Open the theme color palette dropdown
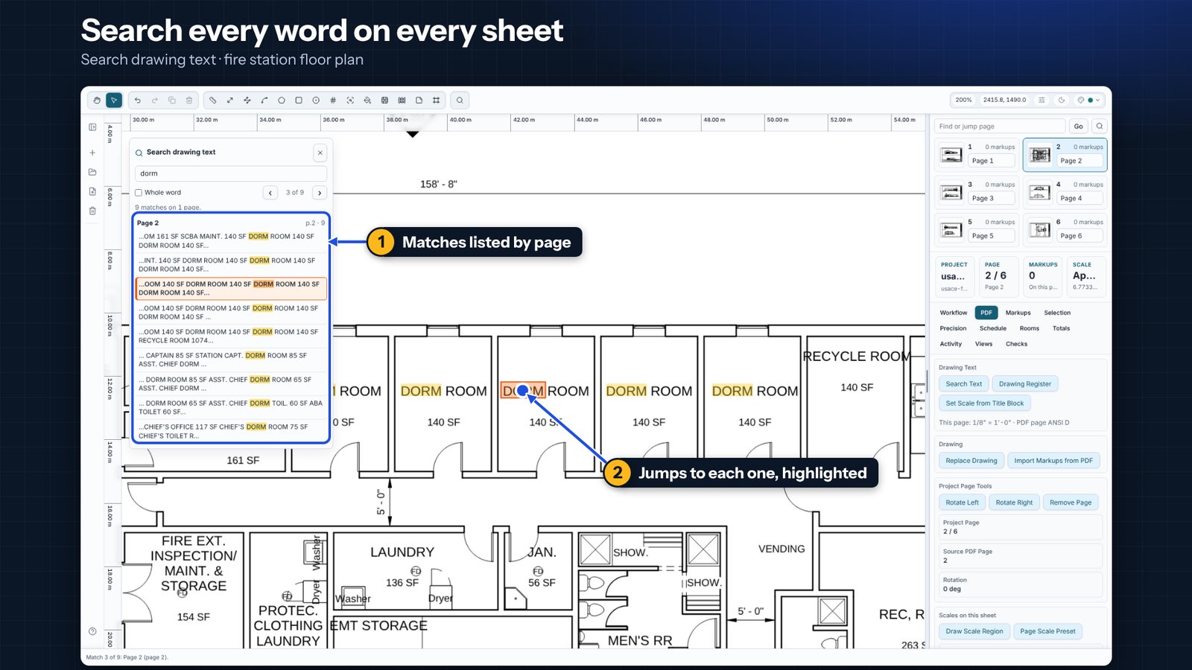Image resolution: width=1192 pixels, height=670 pixels. pos(1089,100)
